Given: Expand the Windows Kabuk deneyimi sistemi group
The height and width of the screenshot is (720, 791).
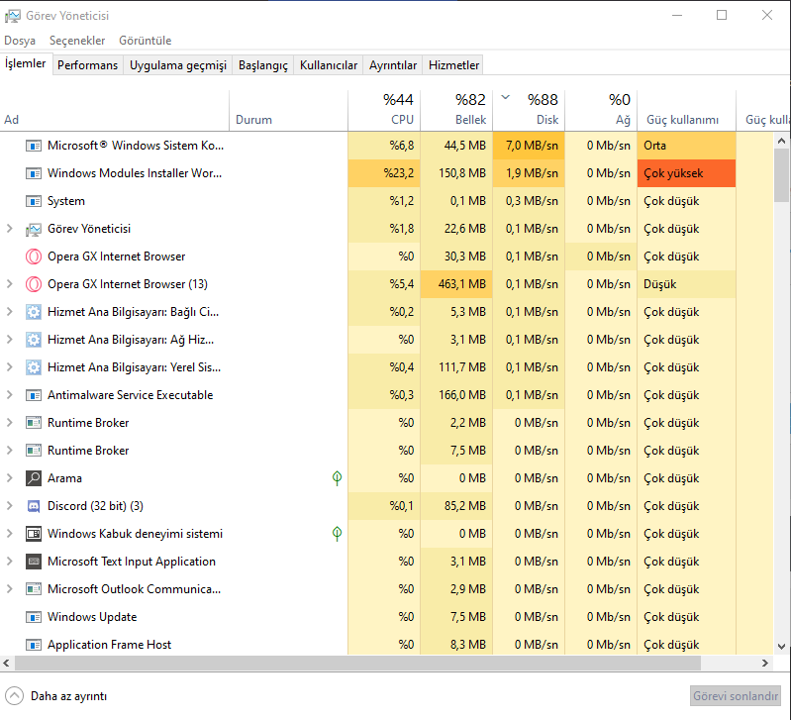Looking at the screenshot, I should [x=9, y=533].
